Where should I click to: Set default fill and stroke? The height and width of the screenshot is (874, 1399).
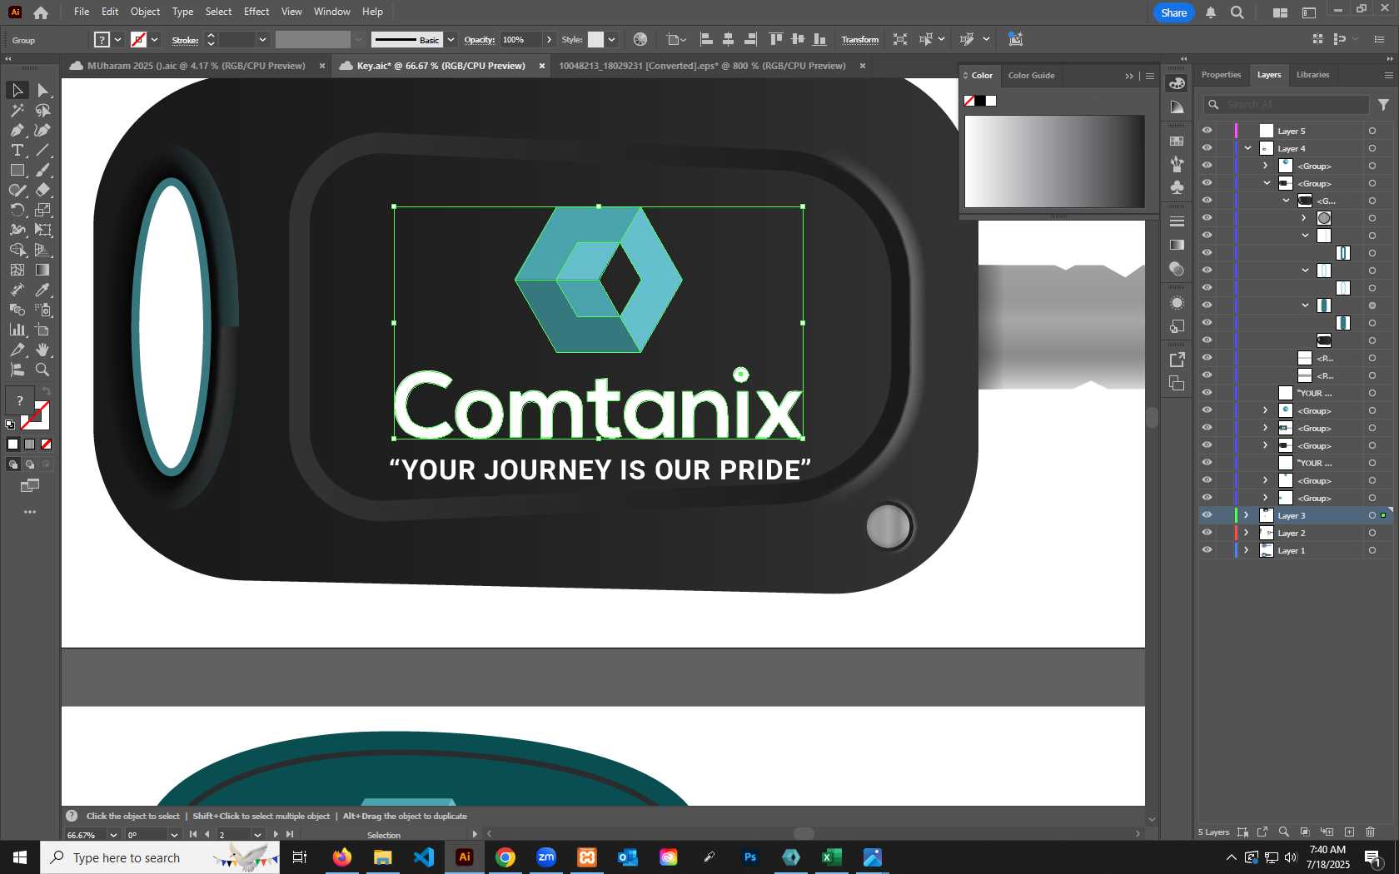pos(10,425)
